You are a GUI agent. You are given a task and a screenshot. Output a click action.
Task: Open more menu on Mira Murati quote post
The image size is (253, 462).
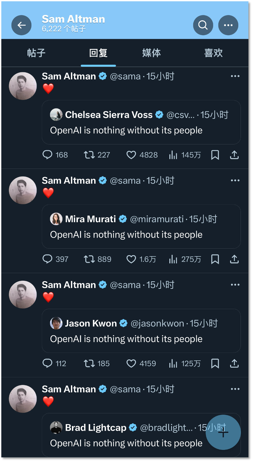[x=235, y=180]
